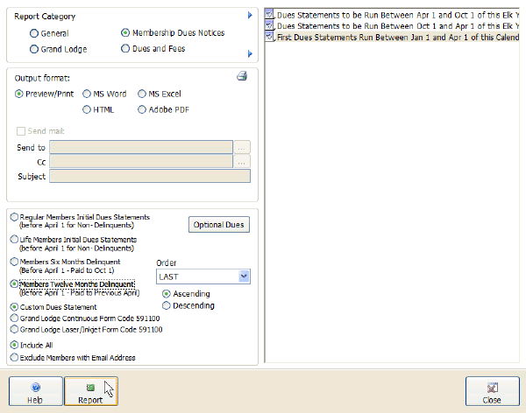Viewport: 526px width, 413px height.
Task: Select First Dues Statements Jan 1 report
Action: coord(394,39)
